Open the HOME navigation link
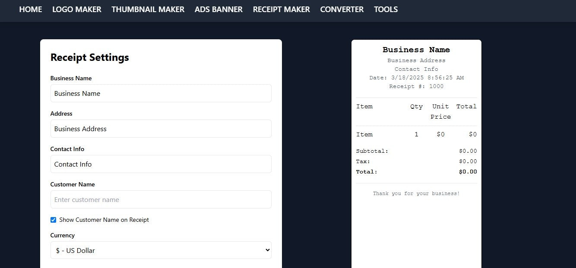 31,9
